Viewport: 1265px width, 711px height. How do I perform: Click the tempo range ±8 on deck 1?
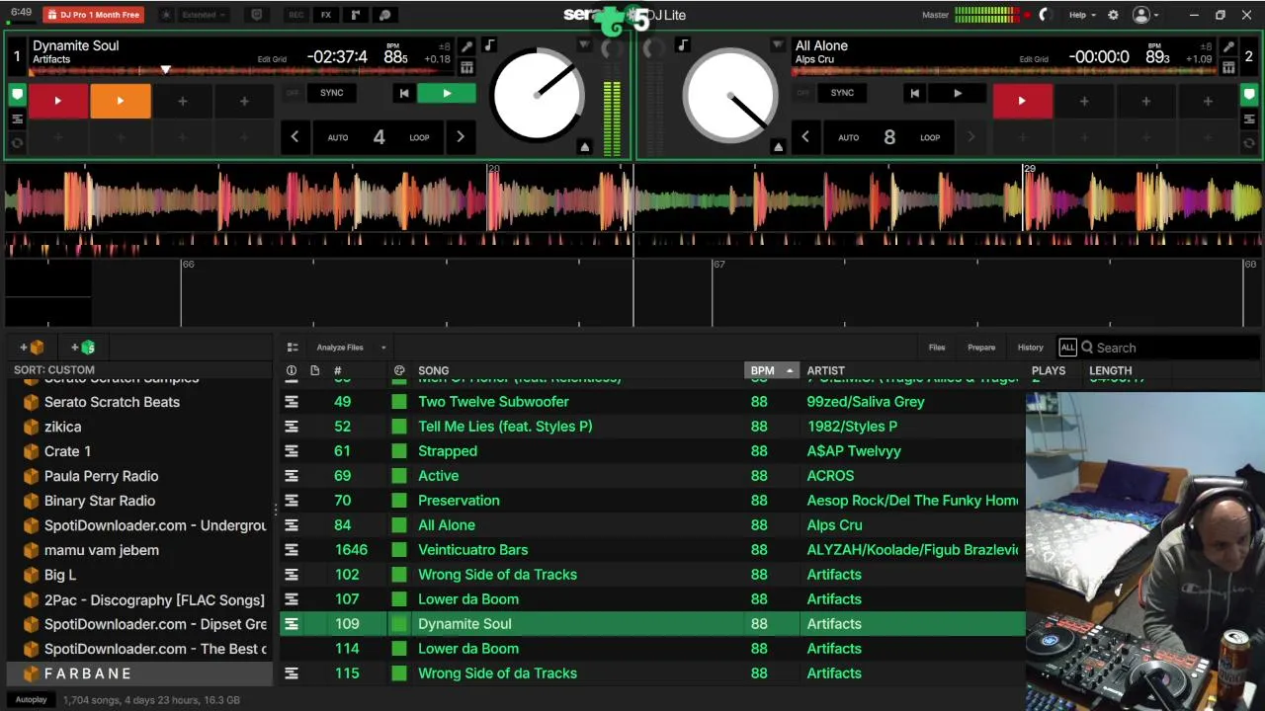tap(445, 46)
